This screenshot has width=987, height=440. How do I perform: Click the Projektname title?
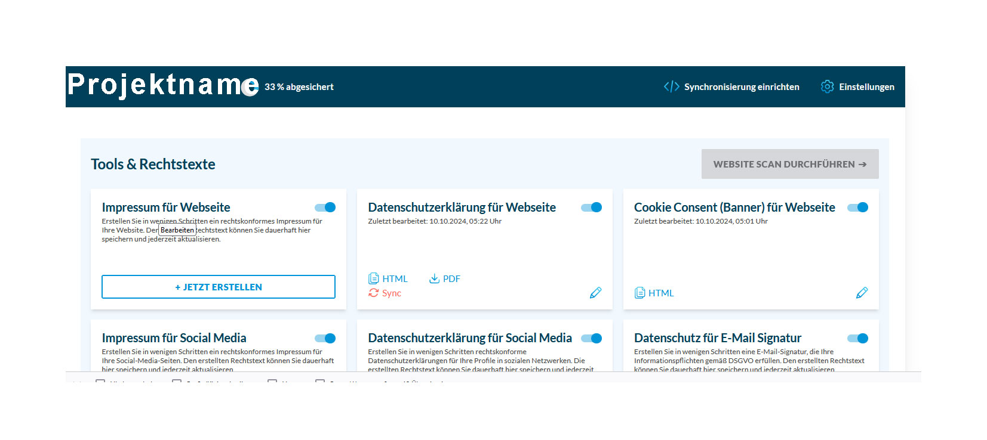point(162,85)
